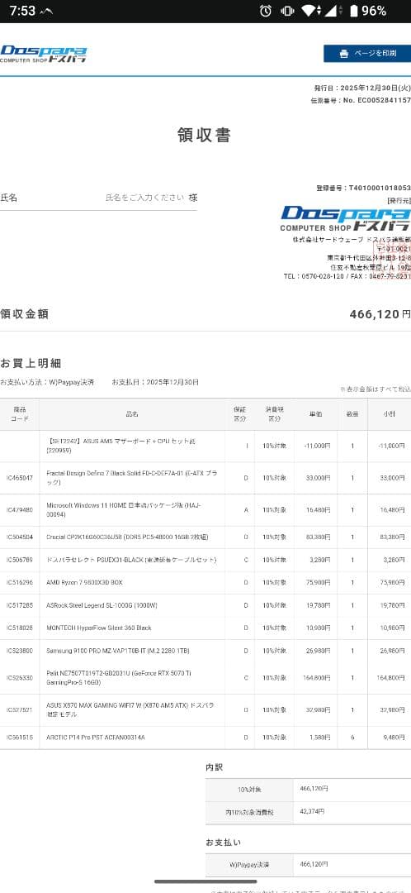Tap the Palit GeForce RTX 5070 Ti item name
This screenshot has height=893, width=411.
click(118, 678)
